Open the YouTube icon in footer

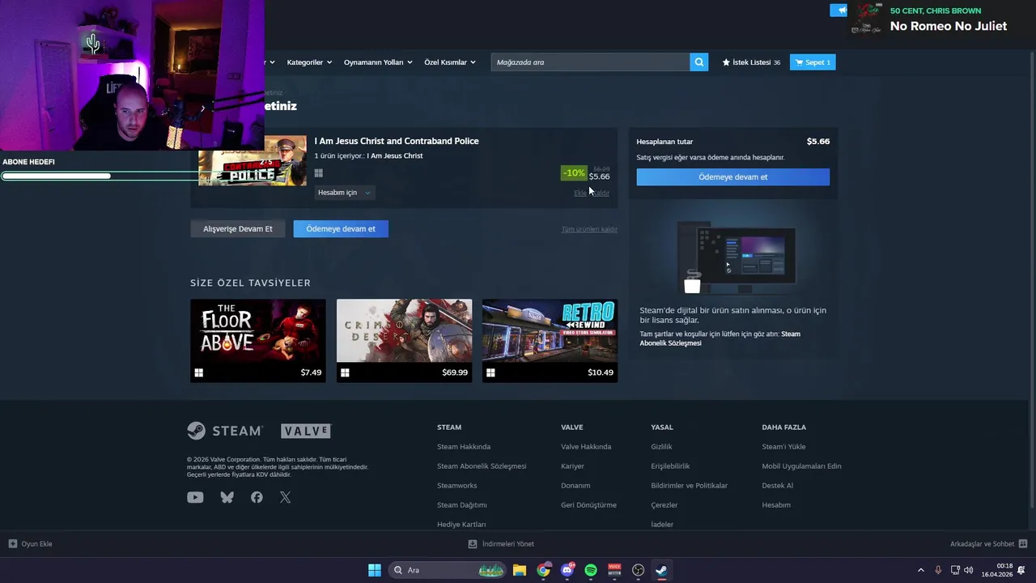tap(195, 497)
